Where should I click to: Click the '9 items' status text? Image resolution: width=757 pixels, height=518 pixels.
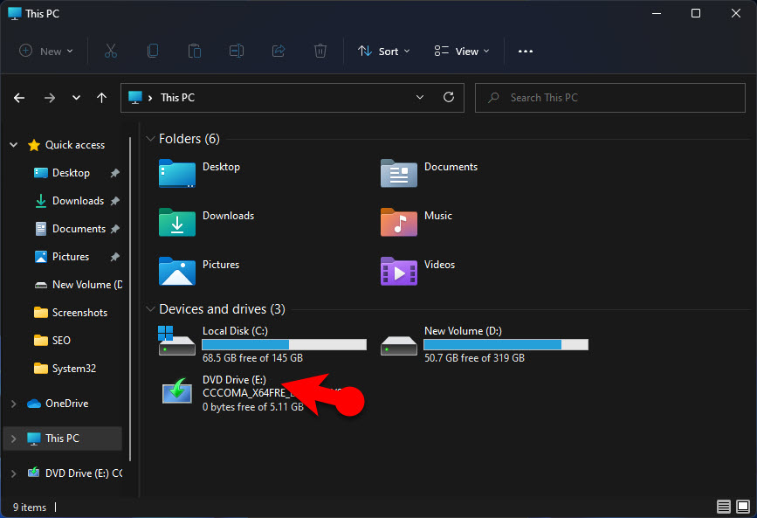tap(30, 508)
